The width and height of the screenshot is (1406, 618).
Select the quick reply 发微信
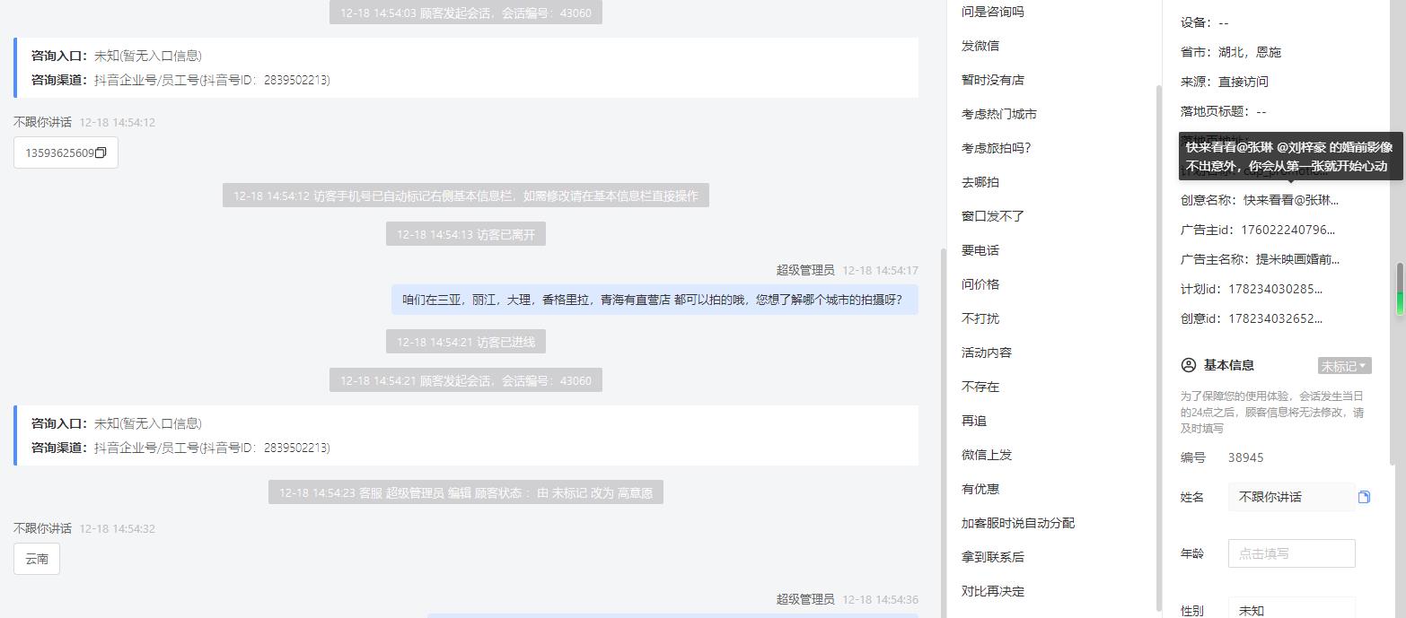tap(980, 46)
